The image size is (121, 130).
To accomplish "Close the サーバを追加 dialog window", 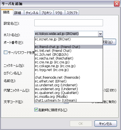I will [117, 4].
